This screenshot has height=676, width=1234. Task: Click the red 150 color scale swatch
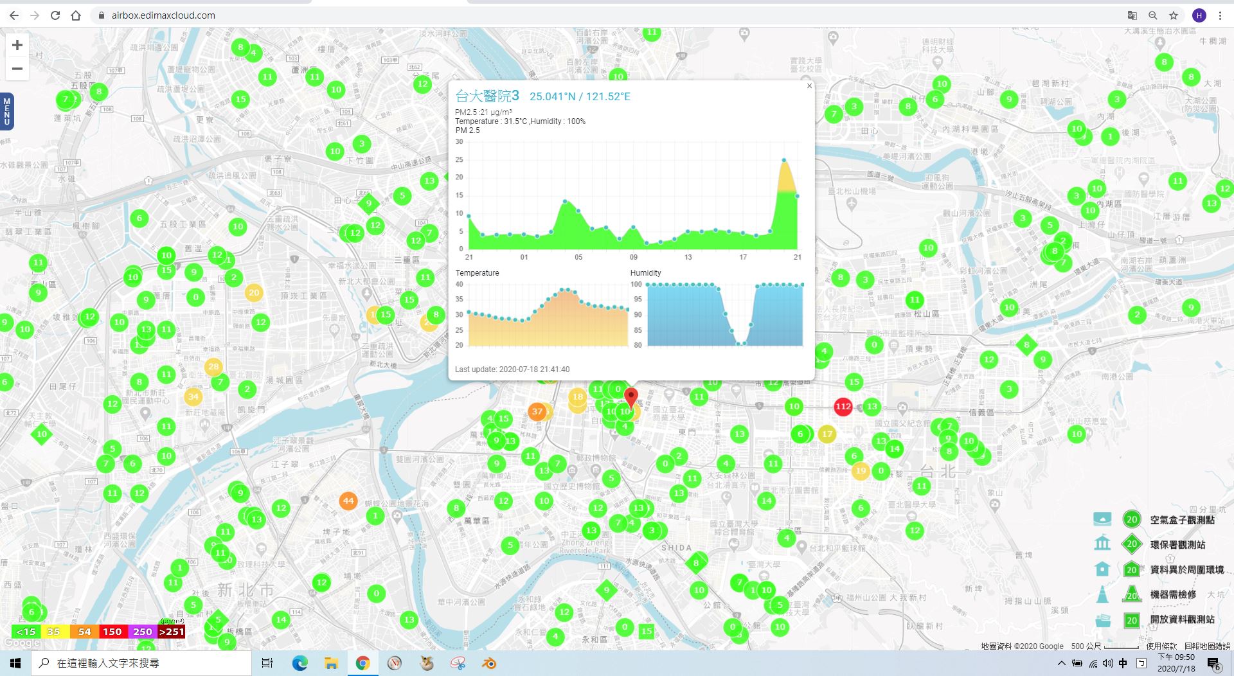pyautogui.click(x=112, y=632)
